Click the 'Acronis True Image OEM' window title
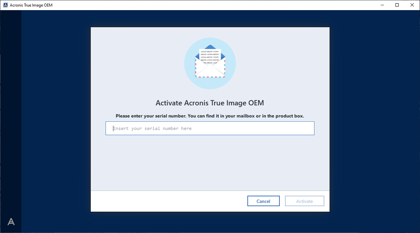Image resolution: width=420 pixels, height=233 pixels. 31,5
